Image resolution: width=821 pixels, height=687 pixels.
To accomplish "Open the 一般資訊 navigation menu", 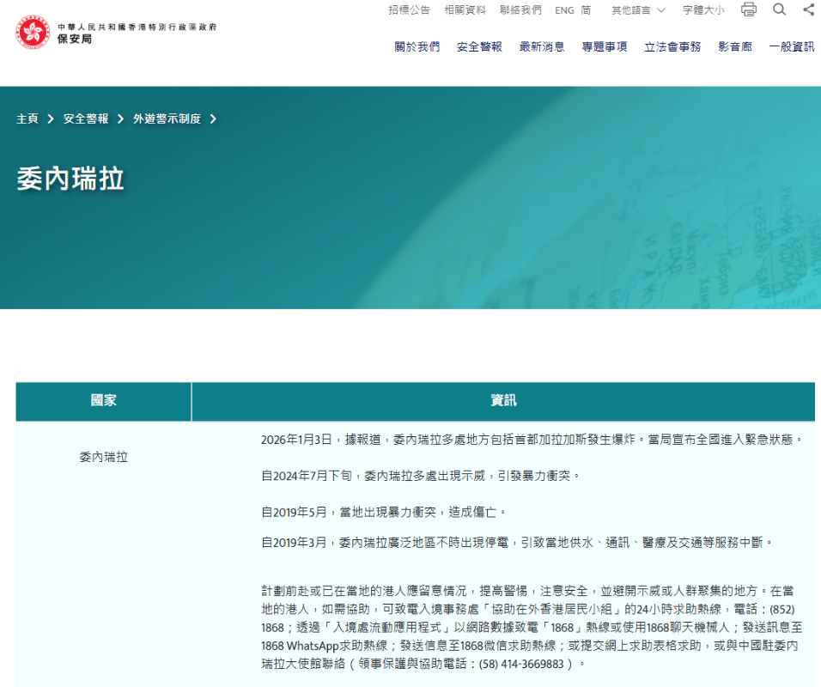I will click(x=791, y=48).
